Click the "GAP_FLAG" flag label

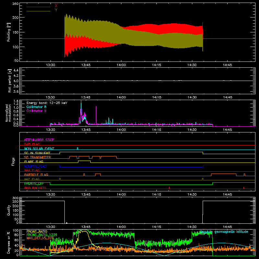32,144
